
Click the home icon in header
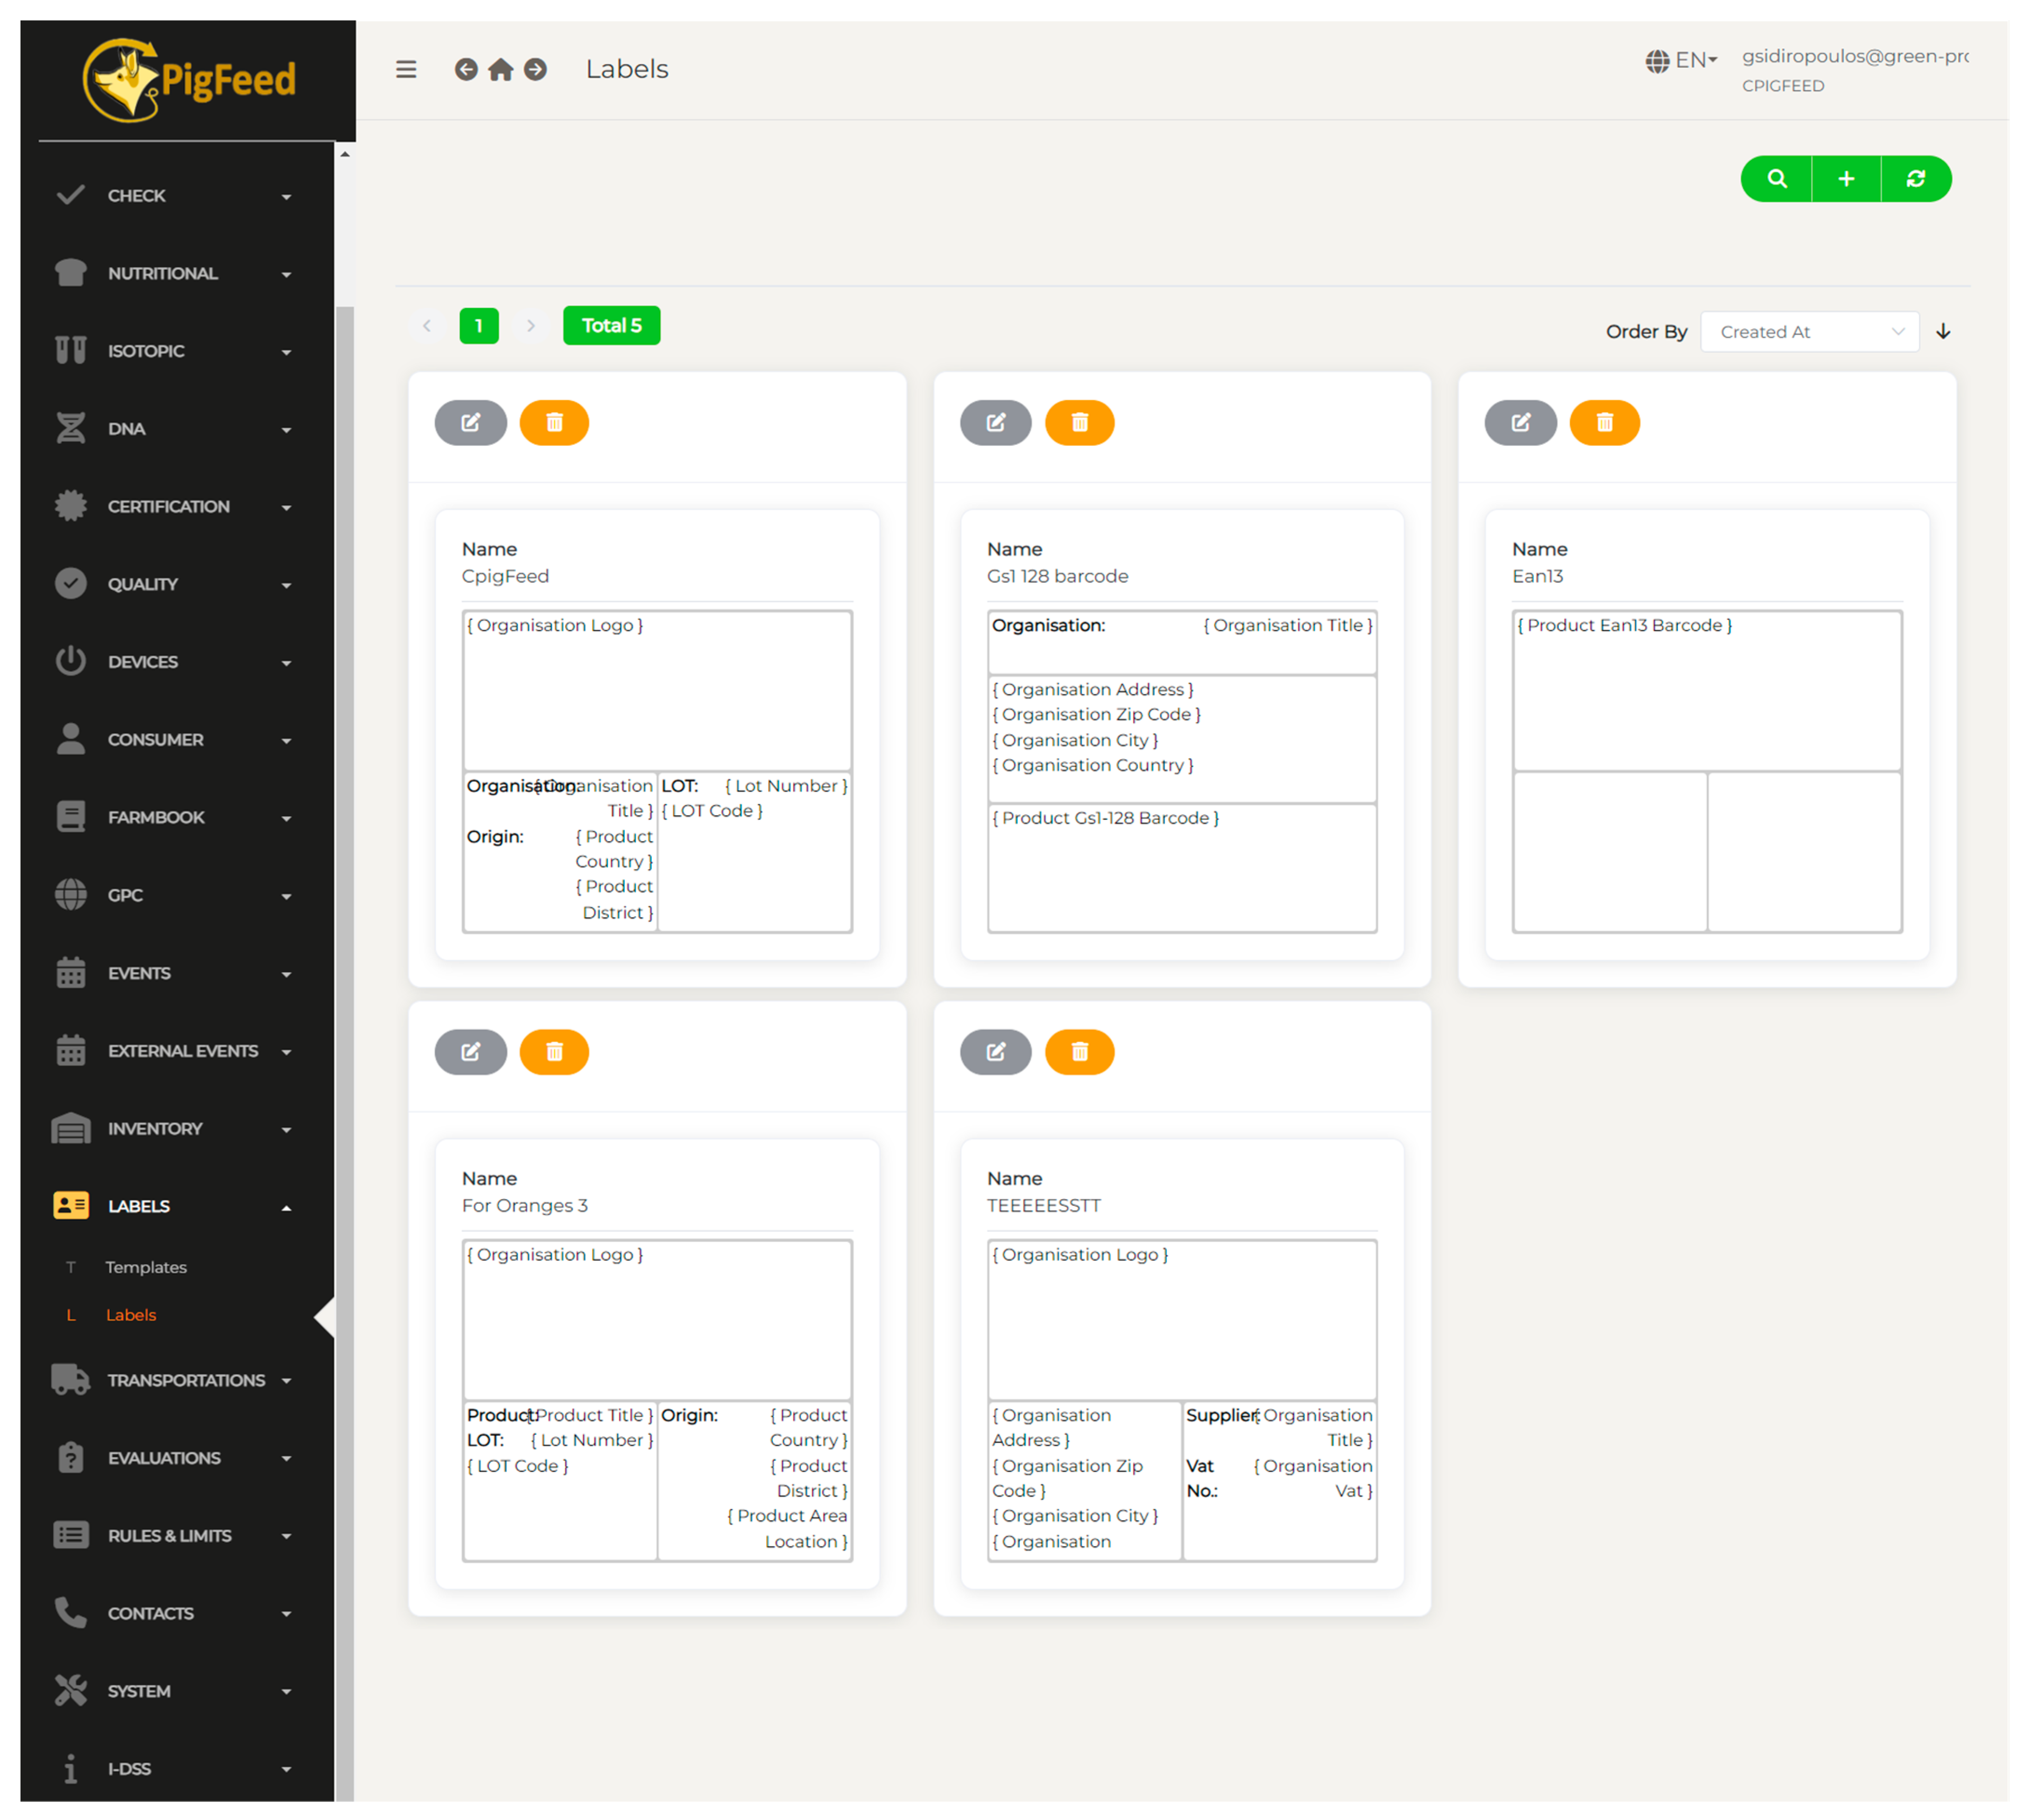pos(500,69)
